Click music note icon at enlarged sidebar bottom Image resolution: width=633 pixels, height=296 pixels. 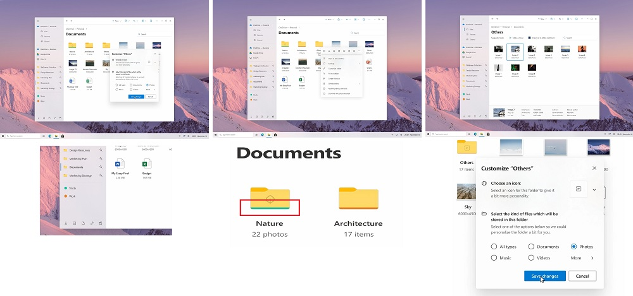tap(92, 223)
